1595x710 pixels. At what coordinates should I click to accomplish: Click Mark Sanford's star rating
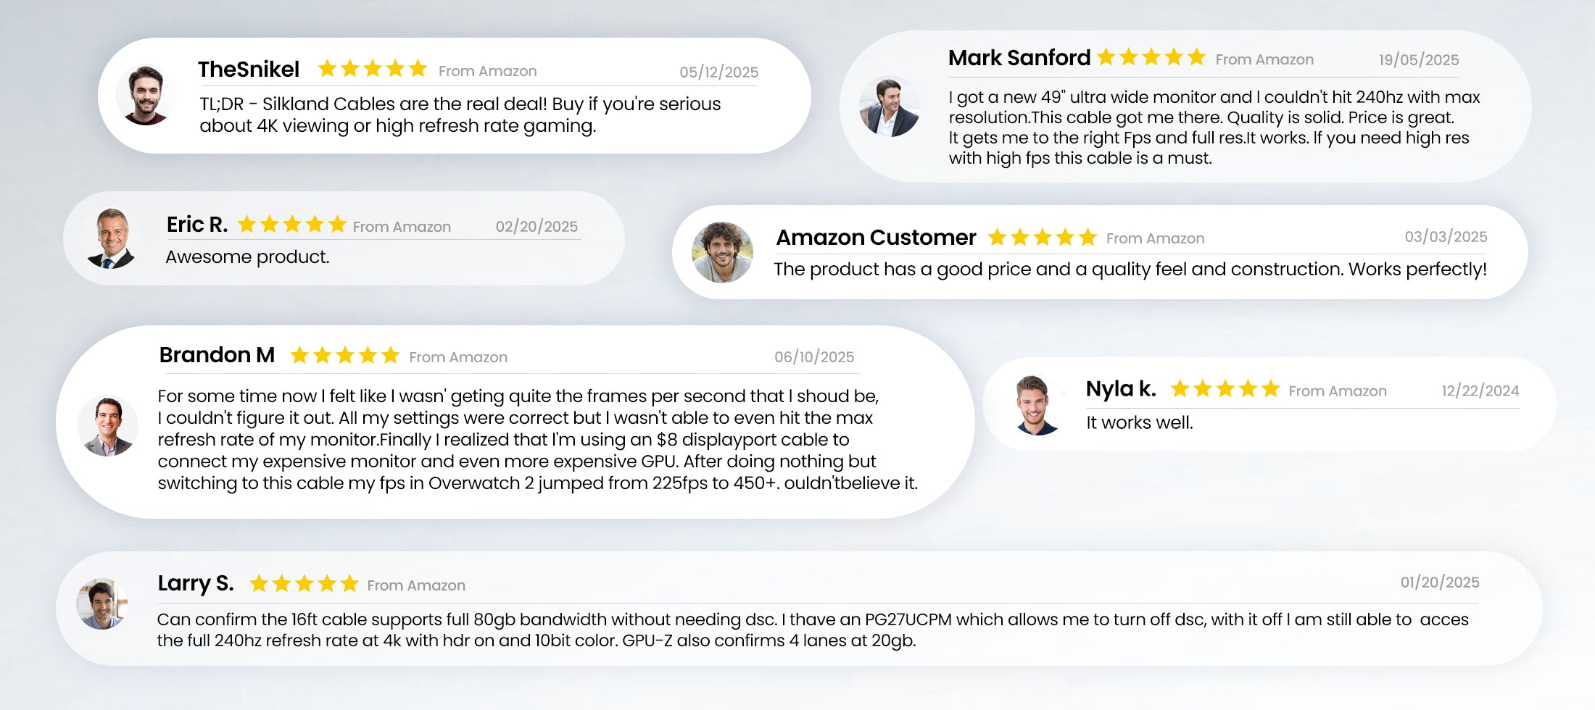point(1151,57)
